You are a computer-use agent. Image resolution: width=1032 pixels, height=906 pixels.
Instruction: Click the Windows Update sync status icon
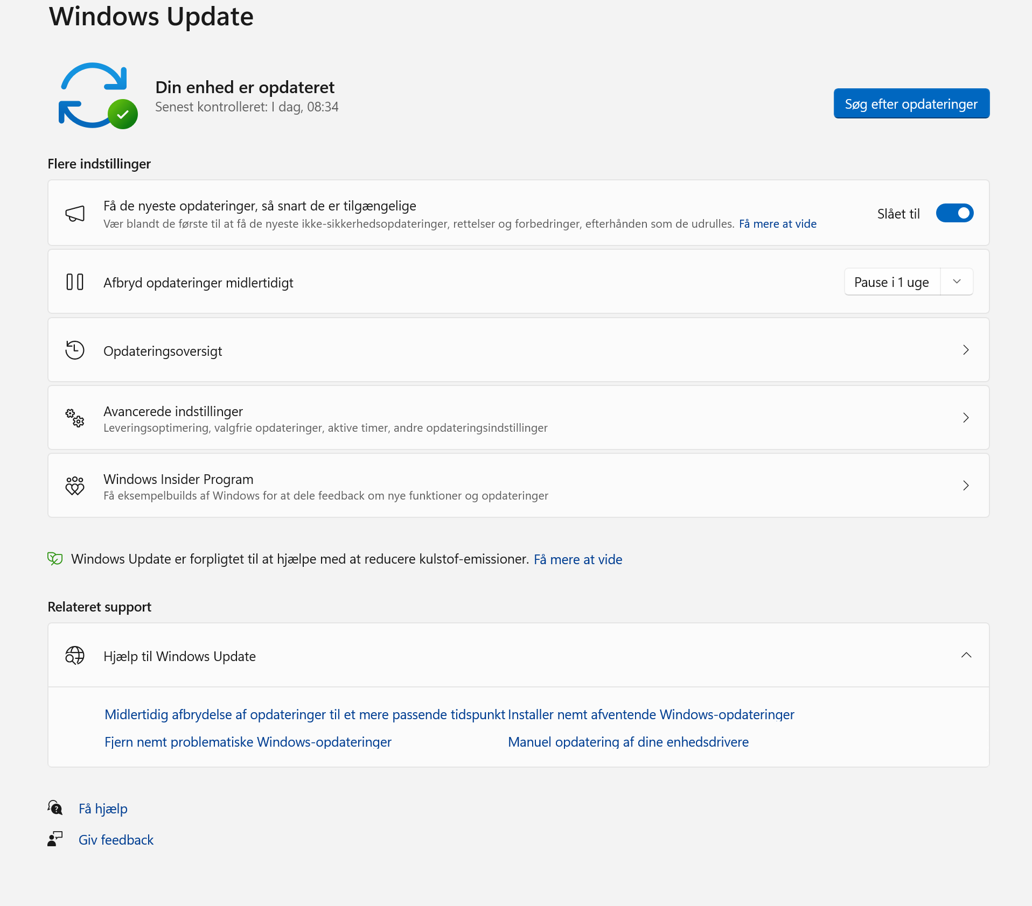97,96
